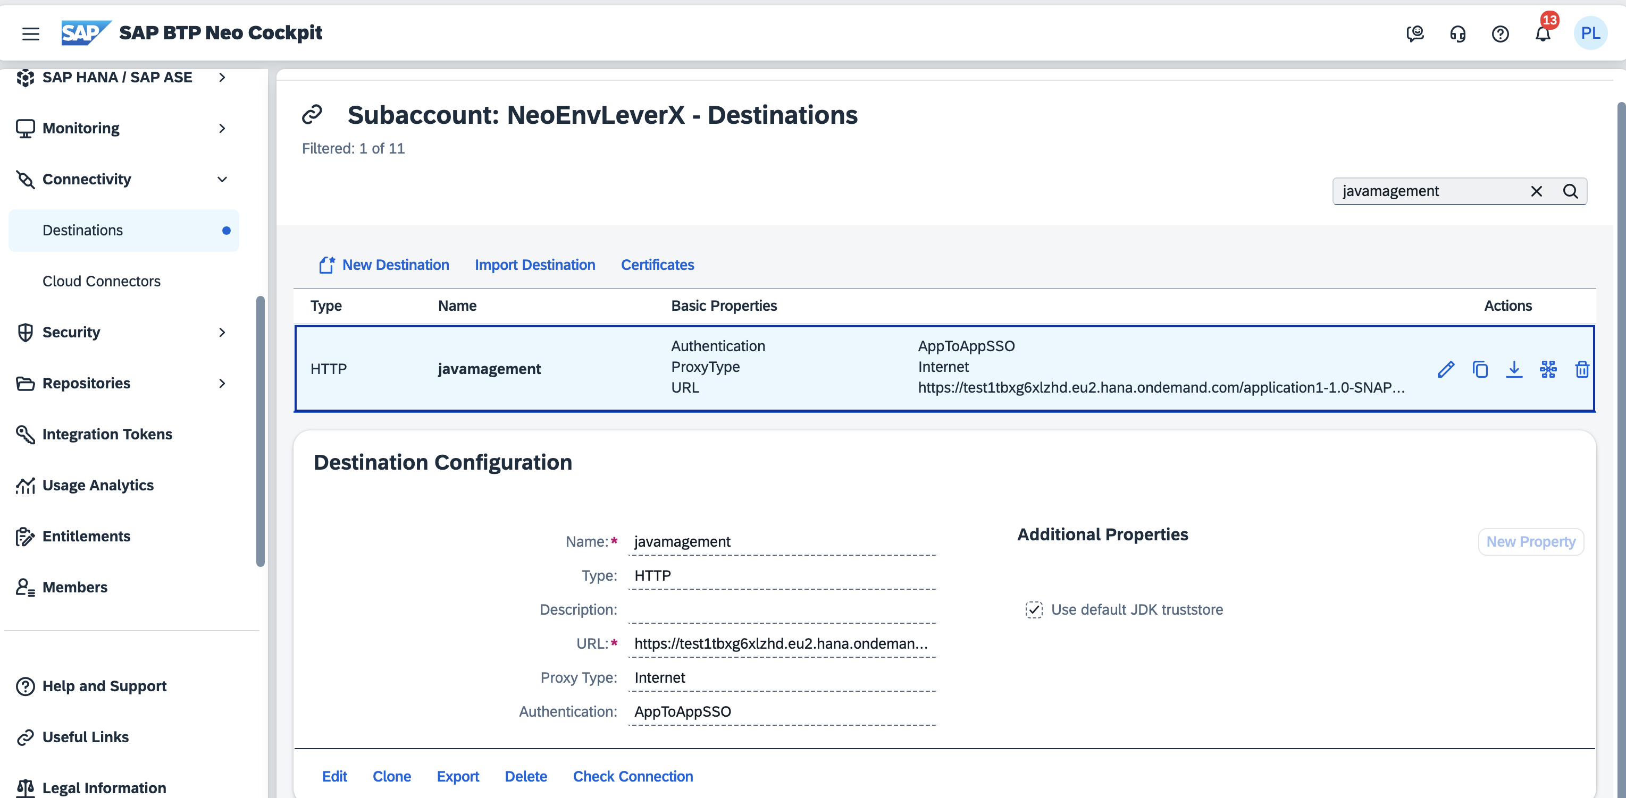Click the Basic Properties column header
This screenshot has height=798, width=1626.
pyautogui.click(x=724, y=306)
